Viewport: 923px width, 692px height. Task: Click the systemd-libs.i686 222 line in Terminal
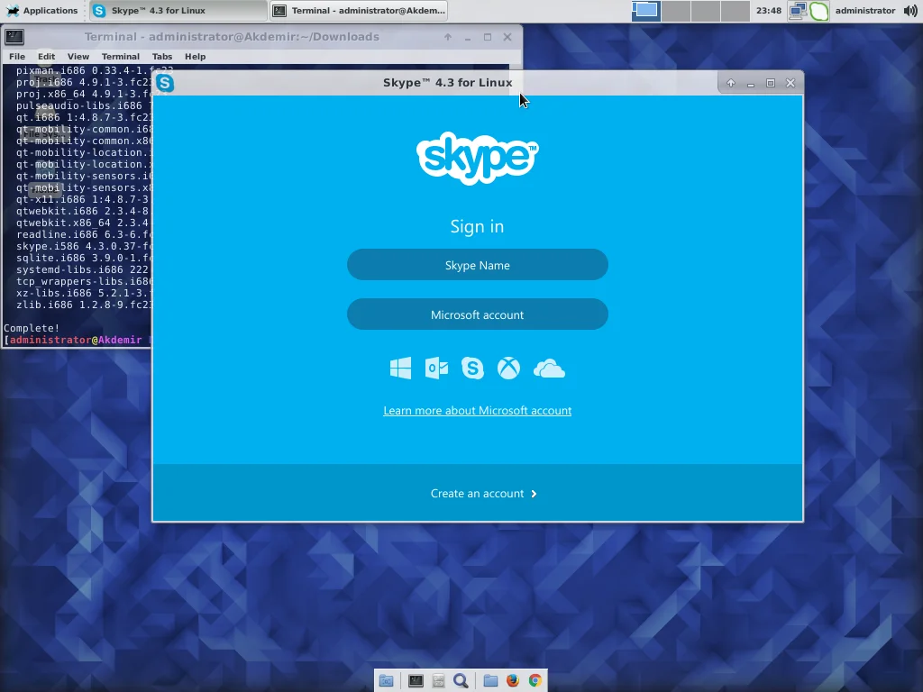pyautogui.click(x=84, y=269)
